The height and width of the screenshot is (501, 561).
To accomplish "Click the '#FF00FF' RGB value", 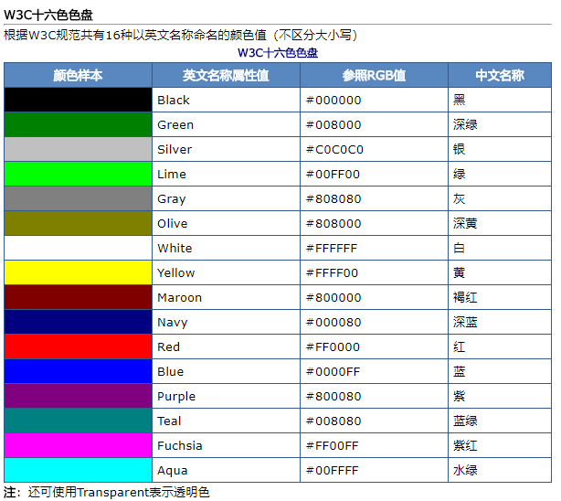I will [333, 446].
